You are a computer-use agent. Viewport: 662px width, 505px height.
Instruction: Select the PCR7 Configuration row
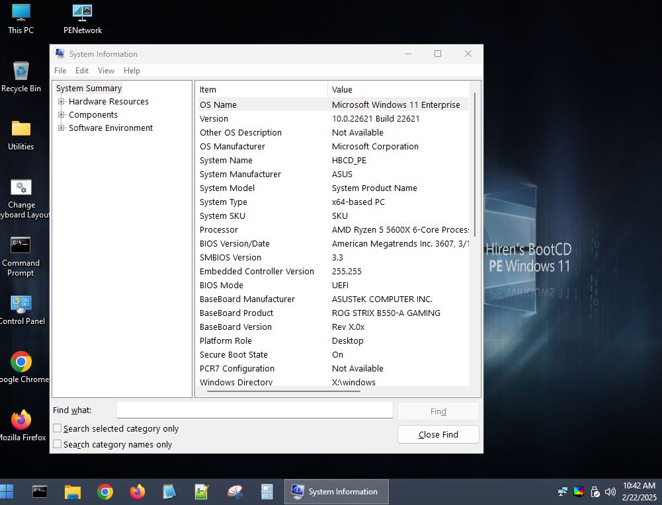pos(333,368)
